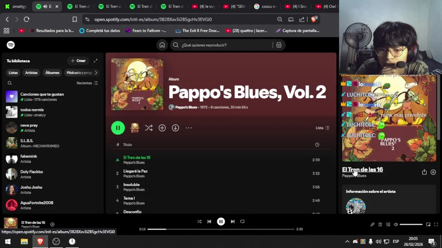This screenshot has height=248, width=442.
Task: Open album preview thumbnail beside pause button
Action: 135,128
